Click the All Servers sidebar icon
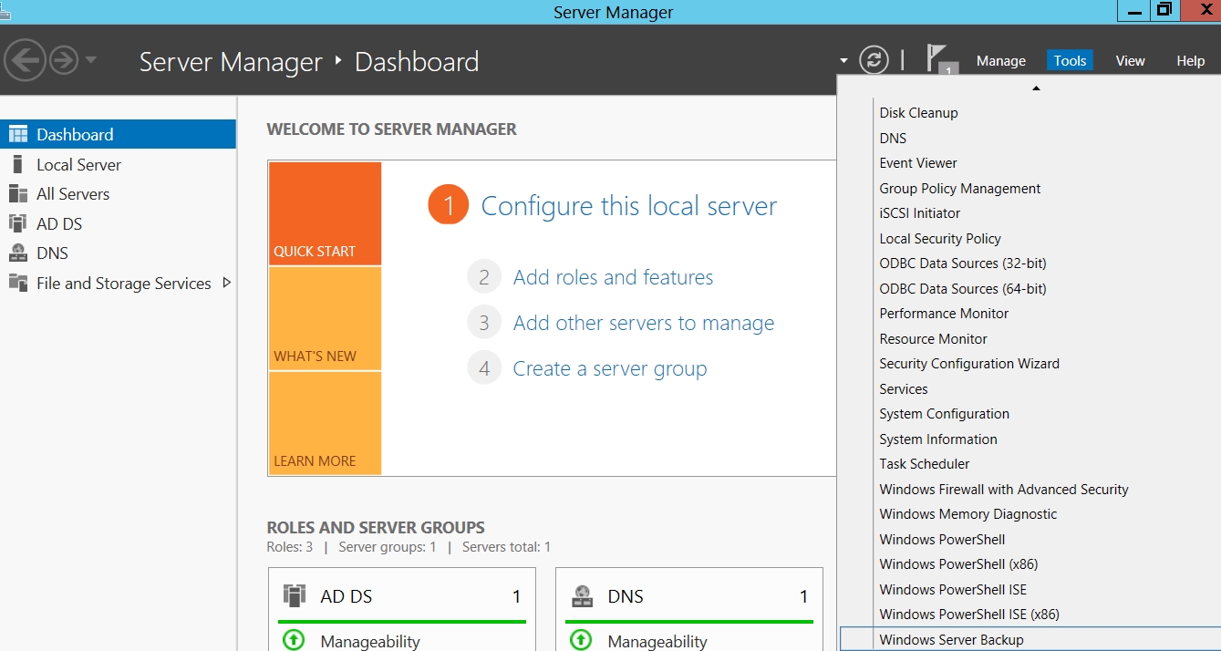This screenshot has width=1221, height=651. point(17,194)
